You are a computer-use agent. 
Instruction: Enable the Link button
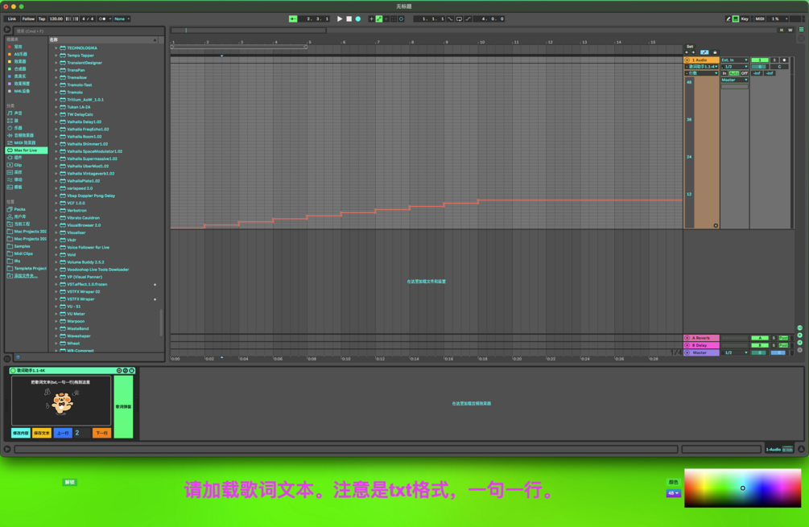pyautogui.click(x=12, y=19)
